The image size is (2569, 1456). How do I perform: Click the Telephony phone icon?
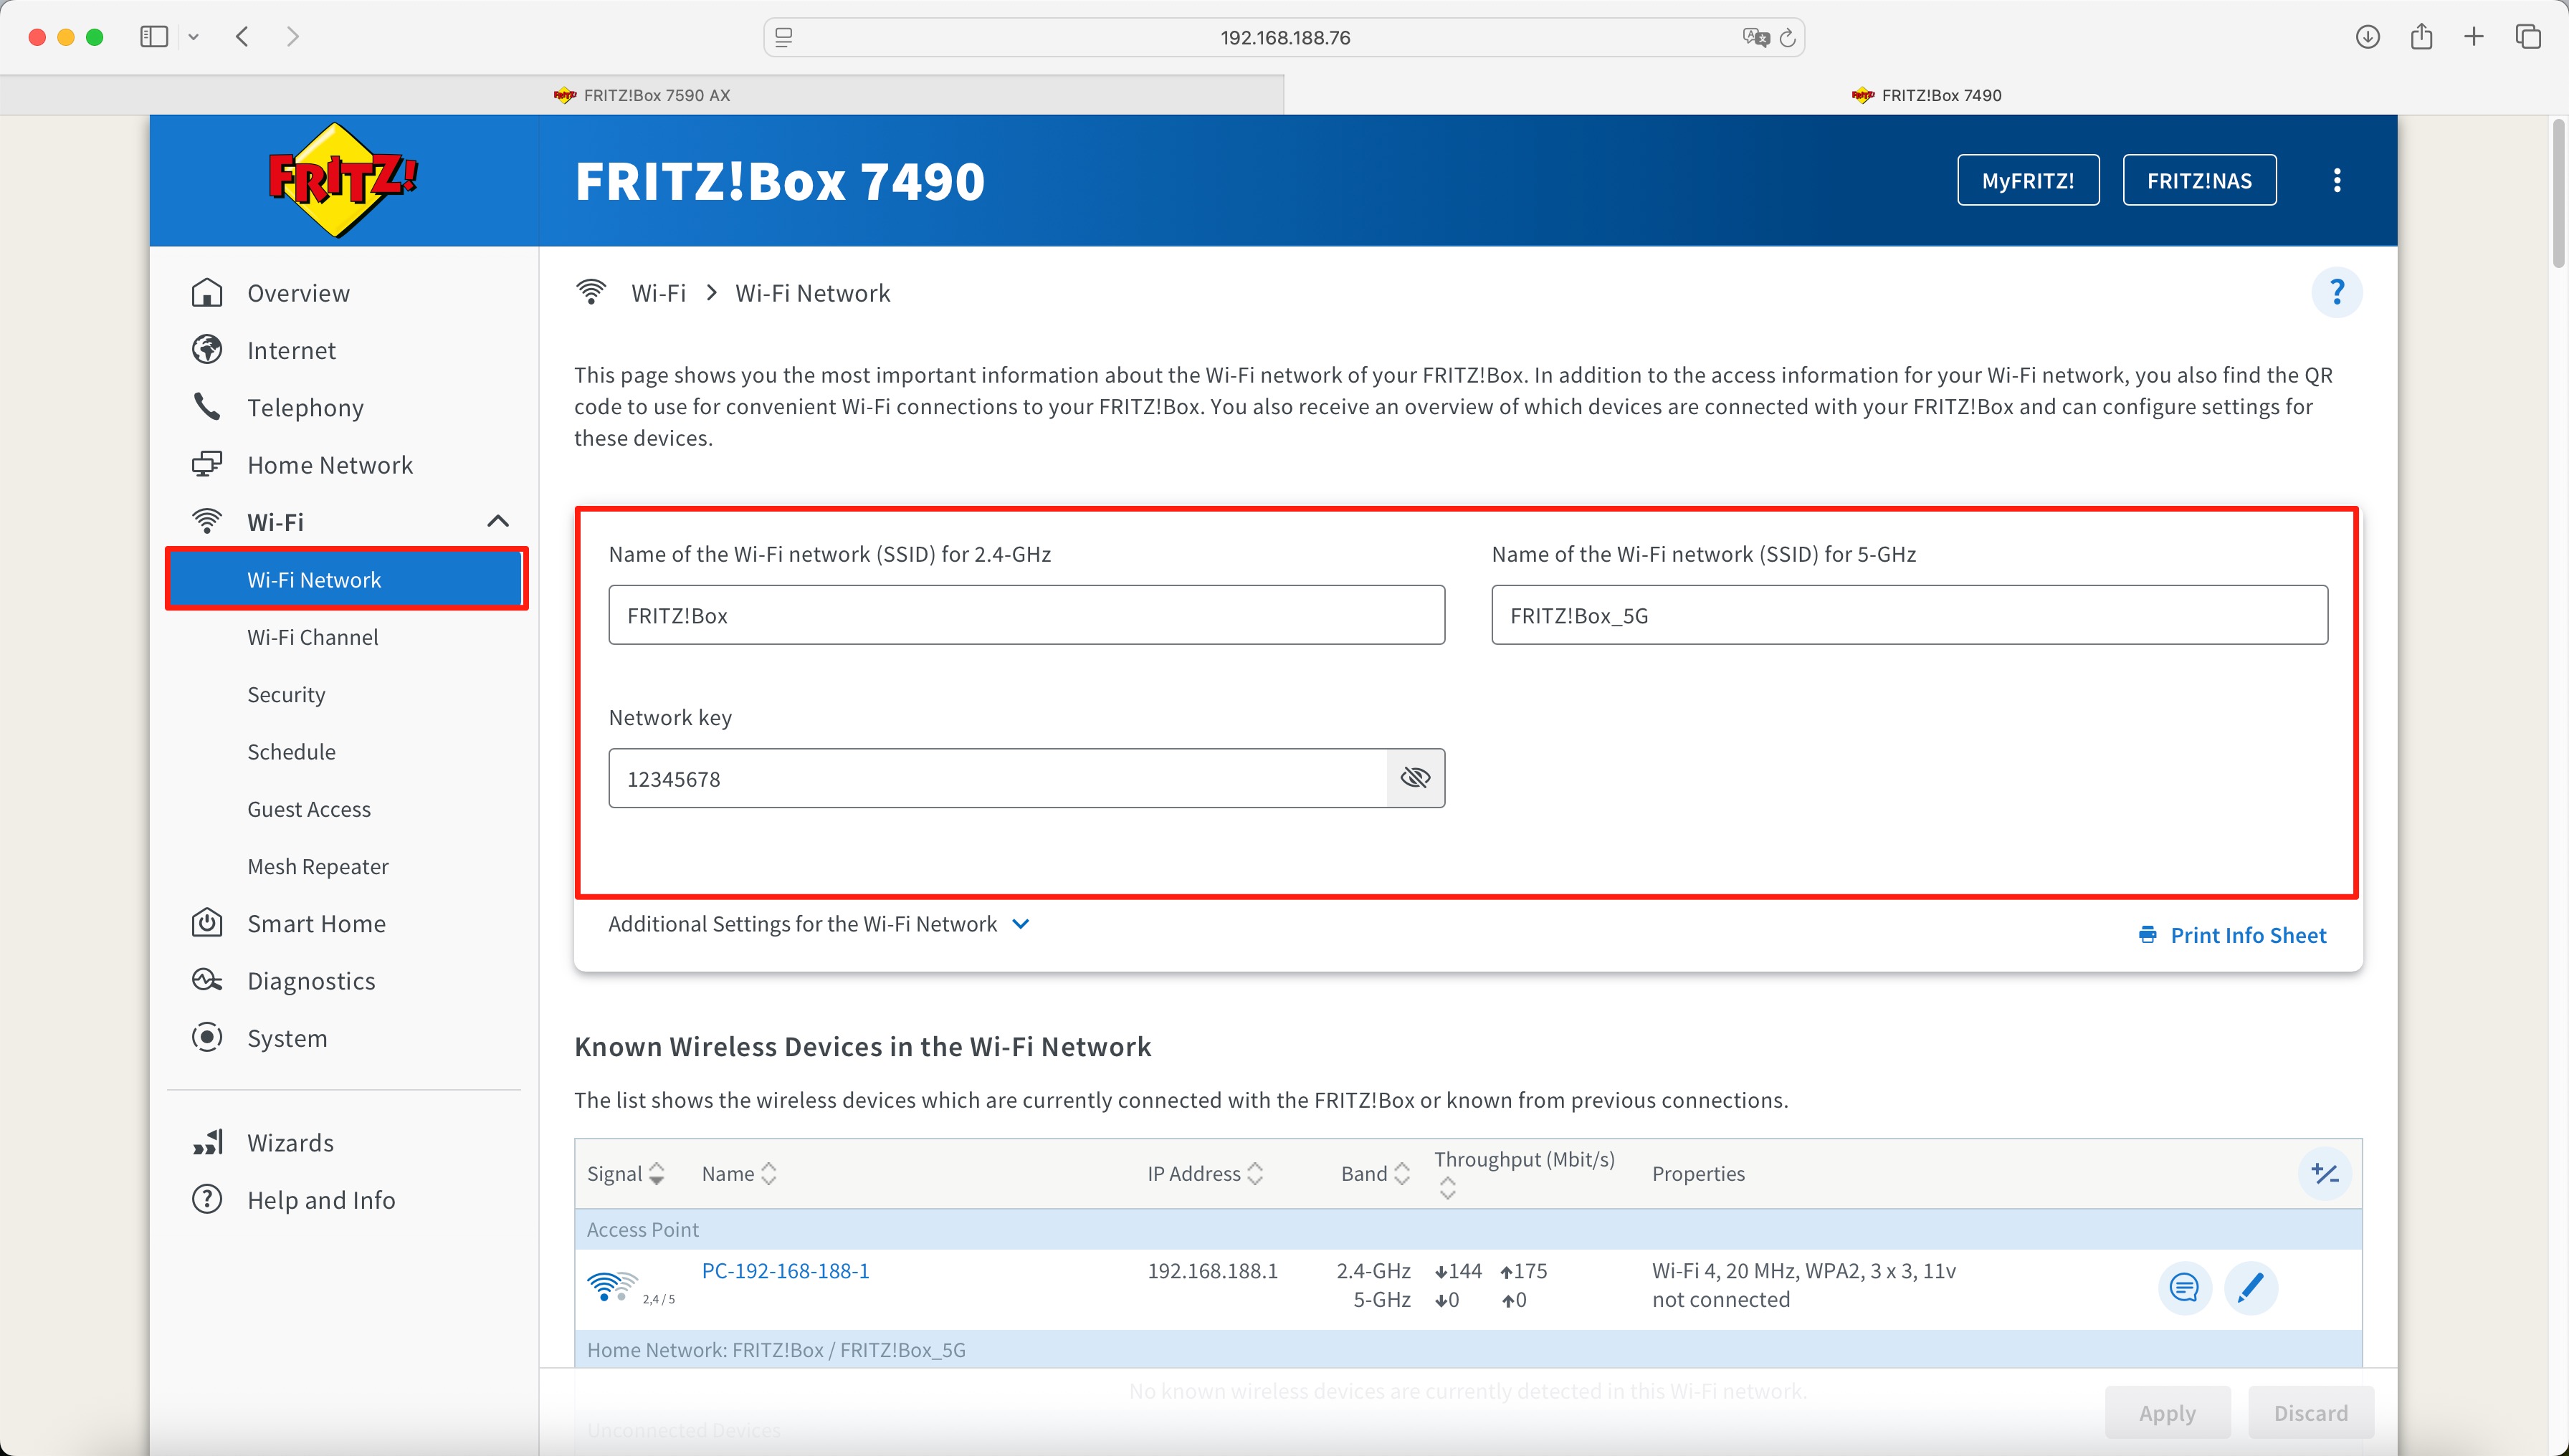pyautogui.click(x=207, y=407)
